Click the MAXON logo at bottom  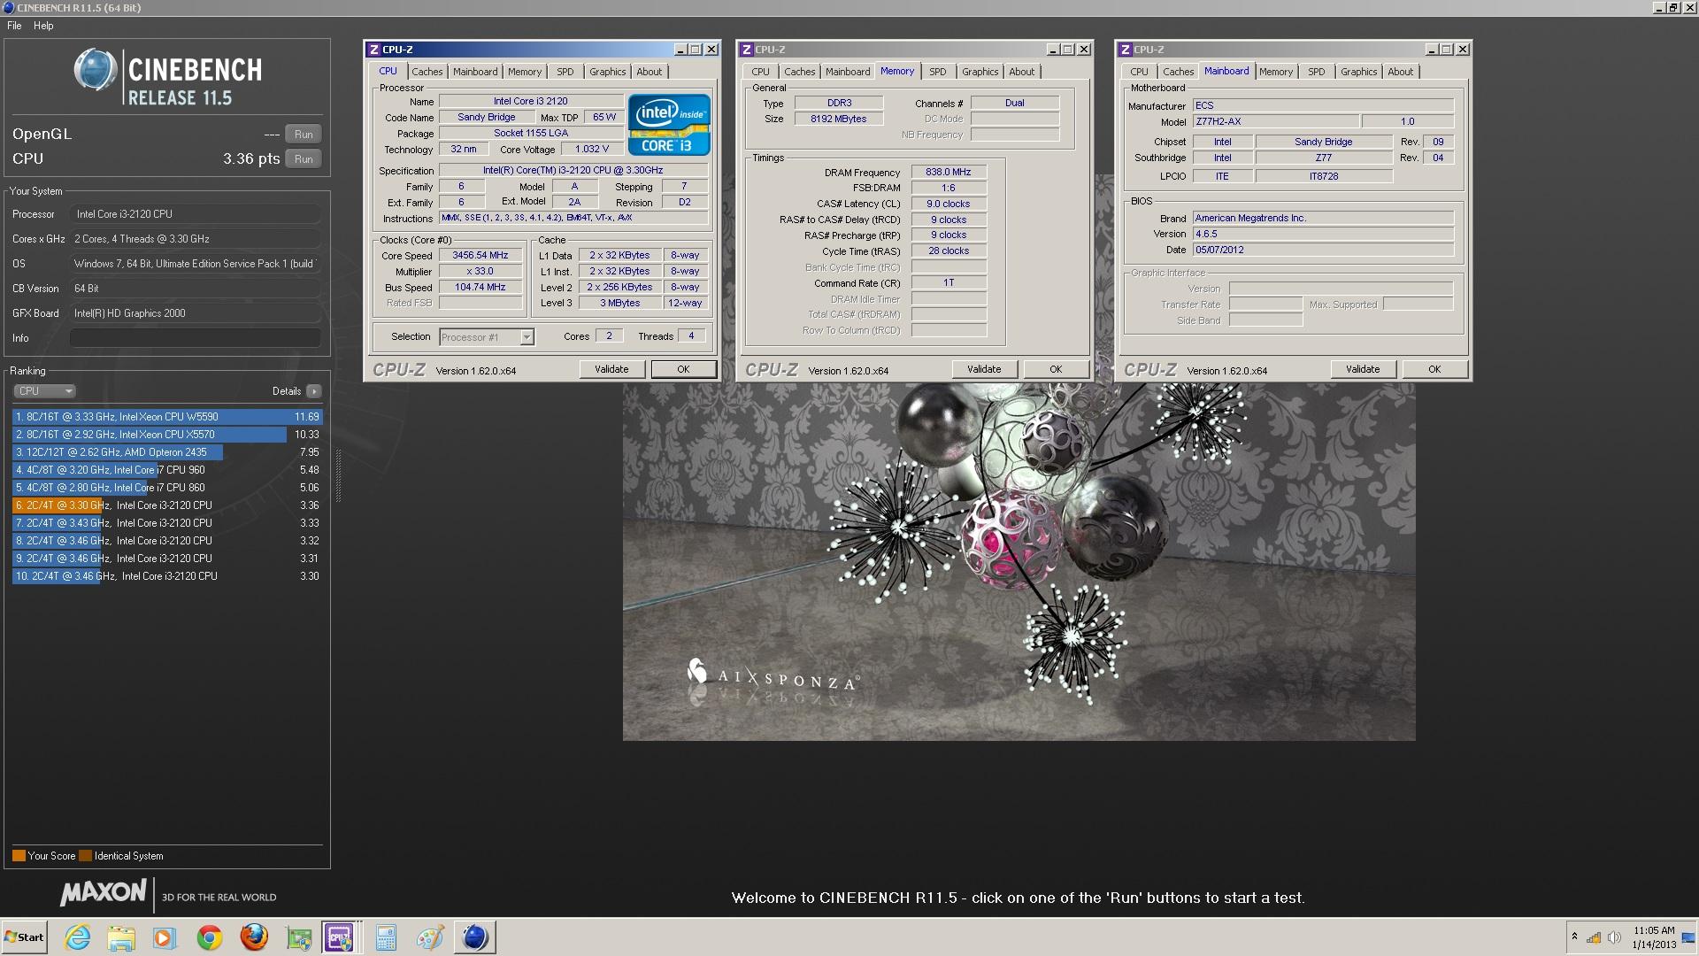(x=104, y=892)
